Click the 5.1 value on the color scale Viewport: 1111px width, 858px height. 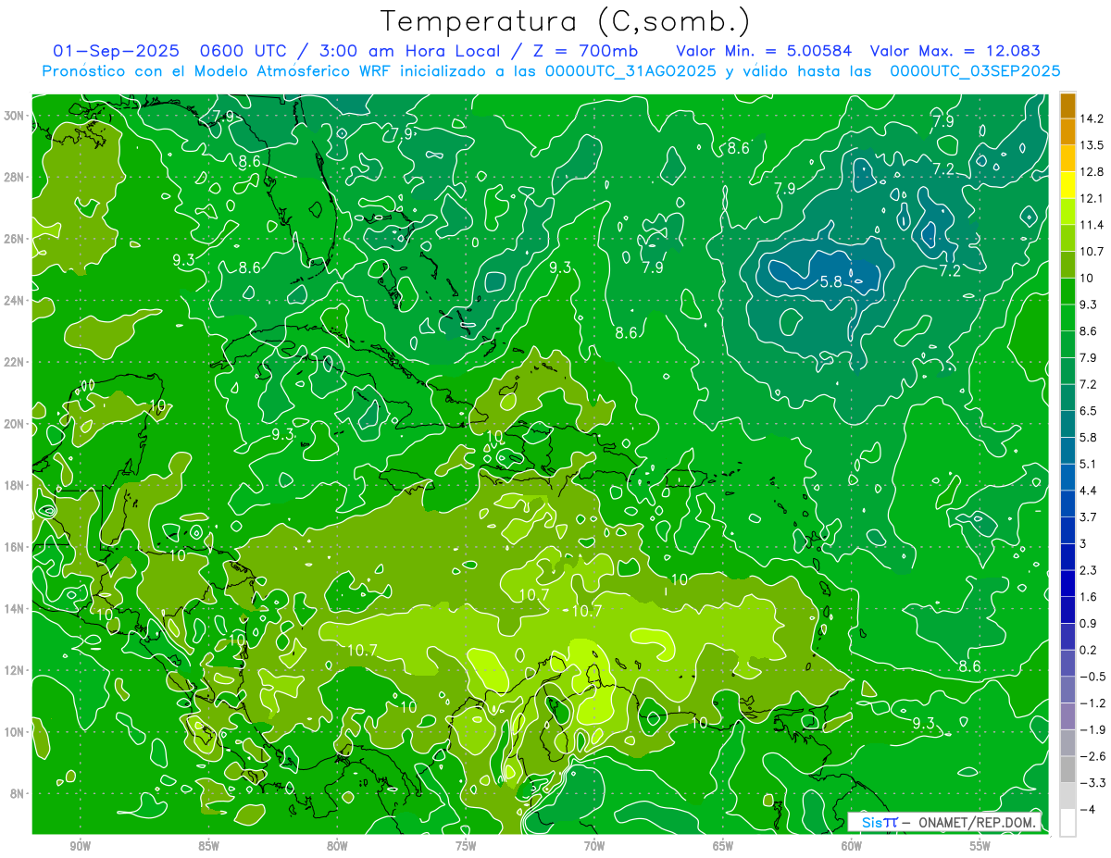tap(1088, 464)
